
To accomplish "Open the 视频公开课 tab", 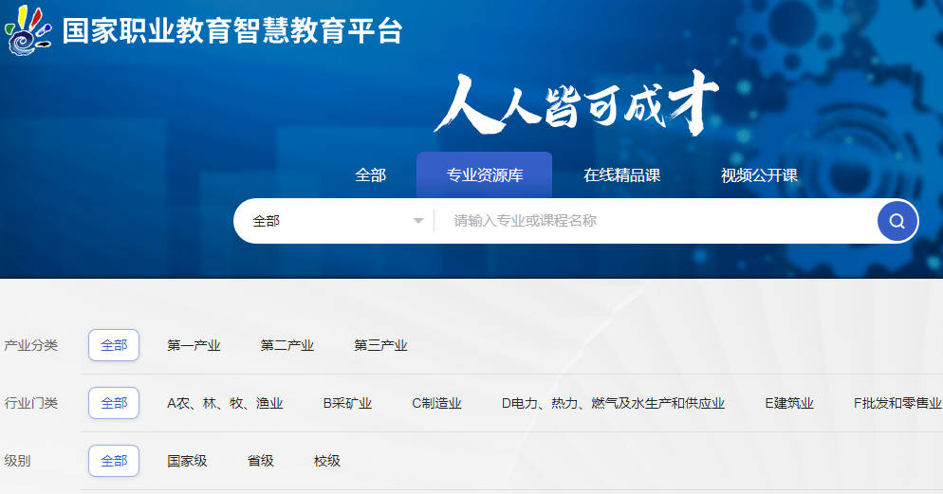I will (759, 175).
